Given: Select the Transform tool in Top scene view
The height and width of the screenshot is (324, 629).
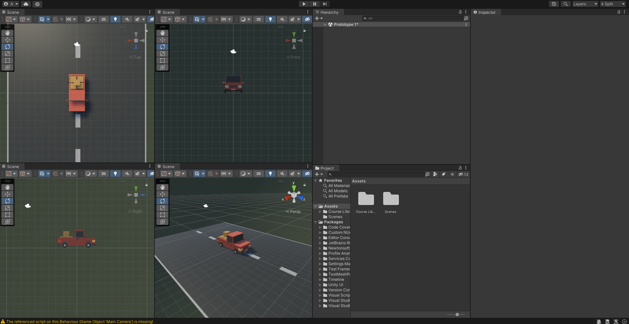Looking at the screenshot, I should point(8,67).
